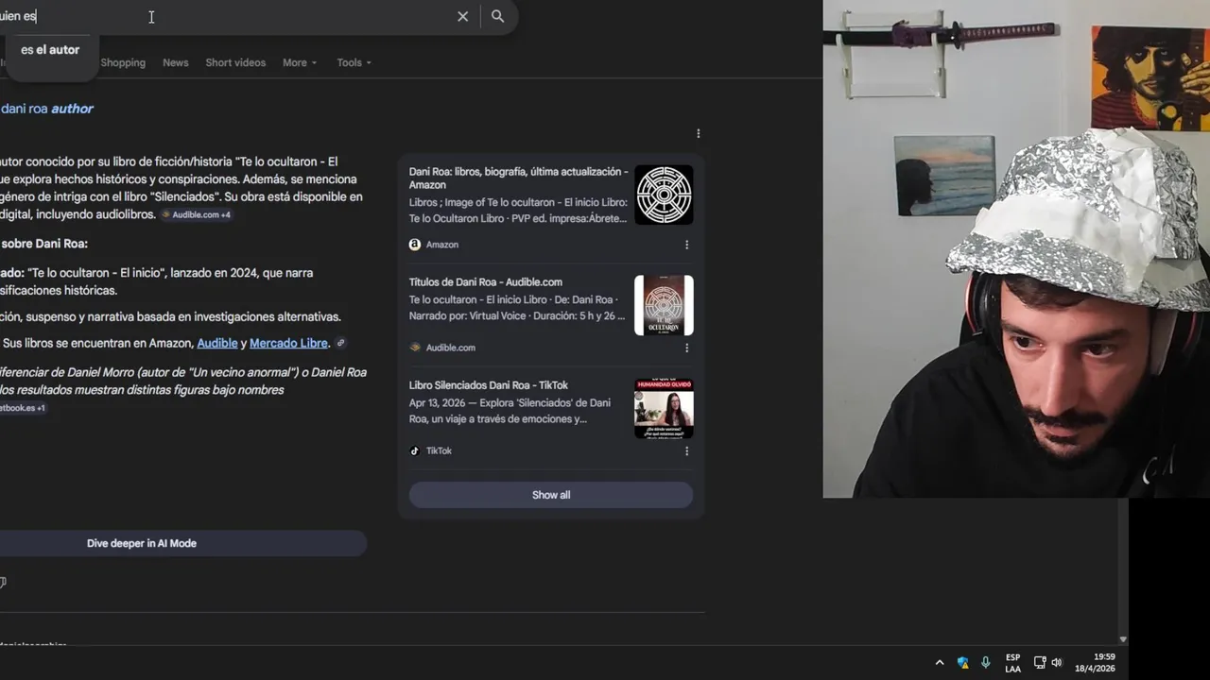Open clock showing 19:59 18/4/2026
Screen dimensions: 1210x680
click(1095, 663)
